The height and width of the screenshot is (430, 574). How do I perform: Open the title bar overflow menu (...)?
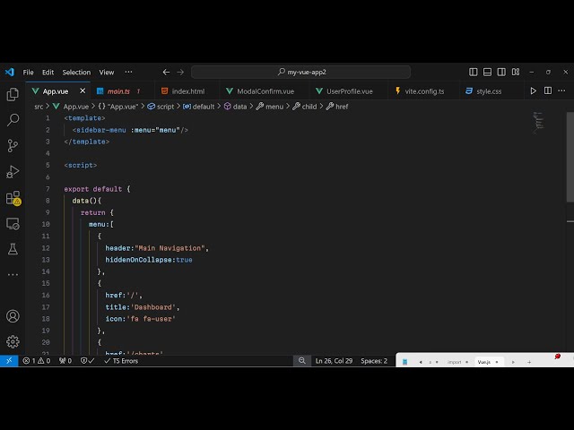click(x=128, y=72)
